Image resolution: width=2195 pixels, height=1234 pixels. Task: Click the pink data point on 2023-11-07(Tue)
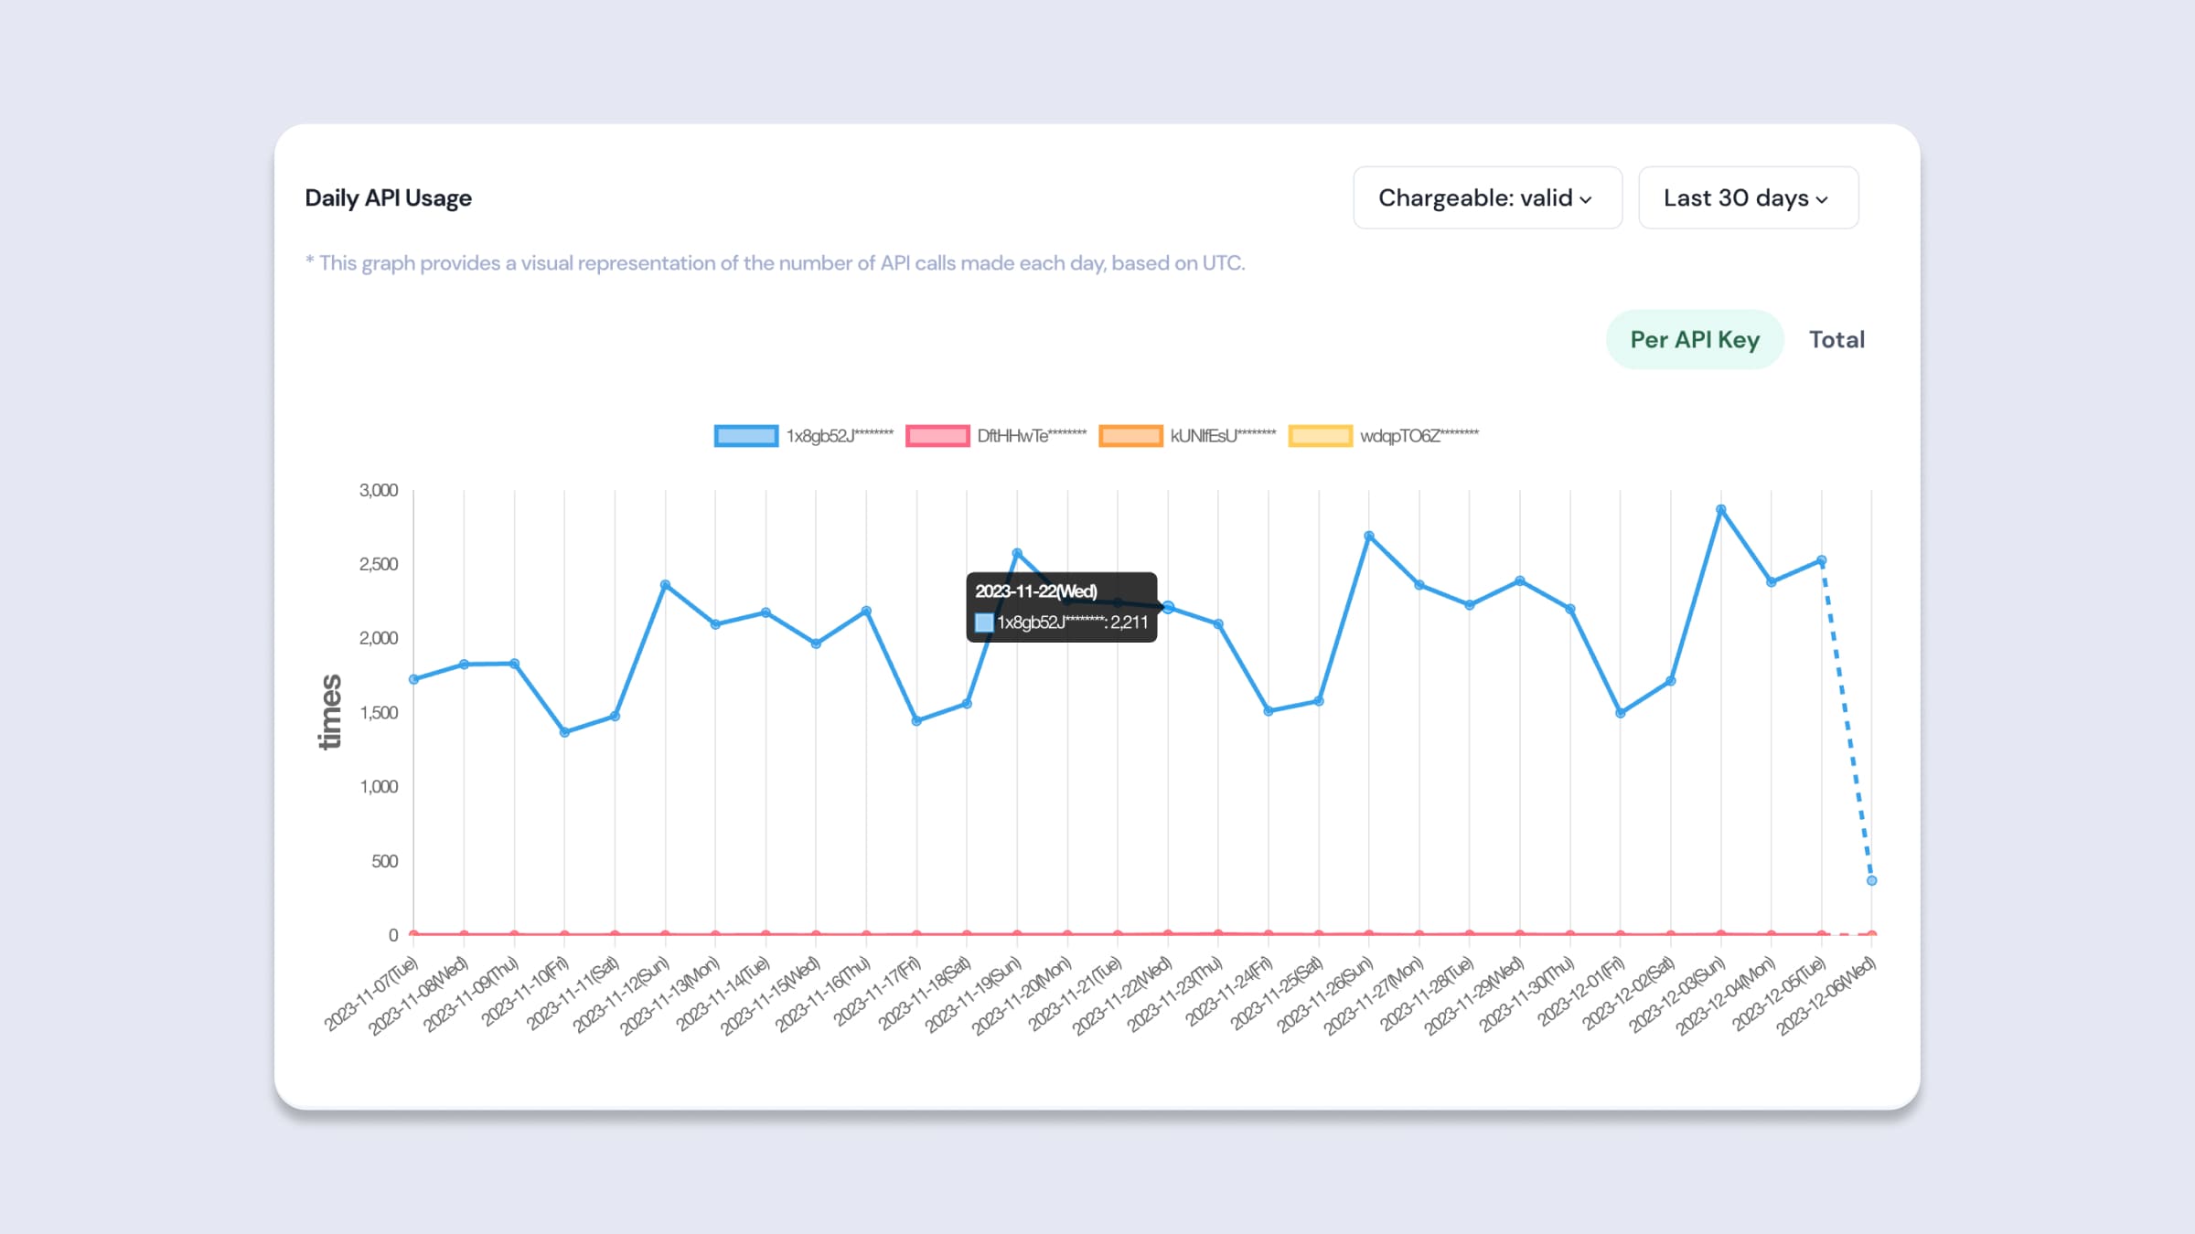tap(414, 934)
